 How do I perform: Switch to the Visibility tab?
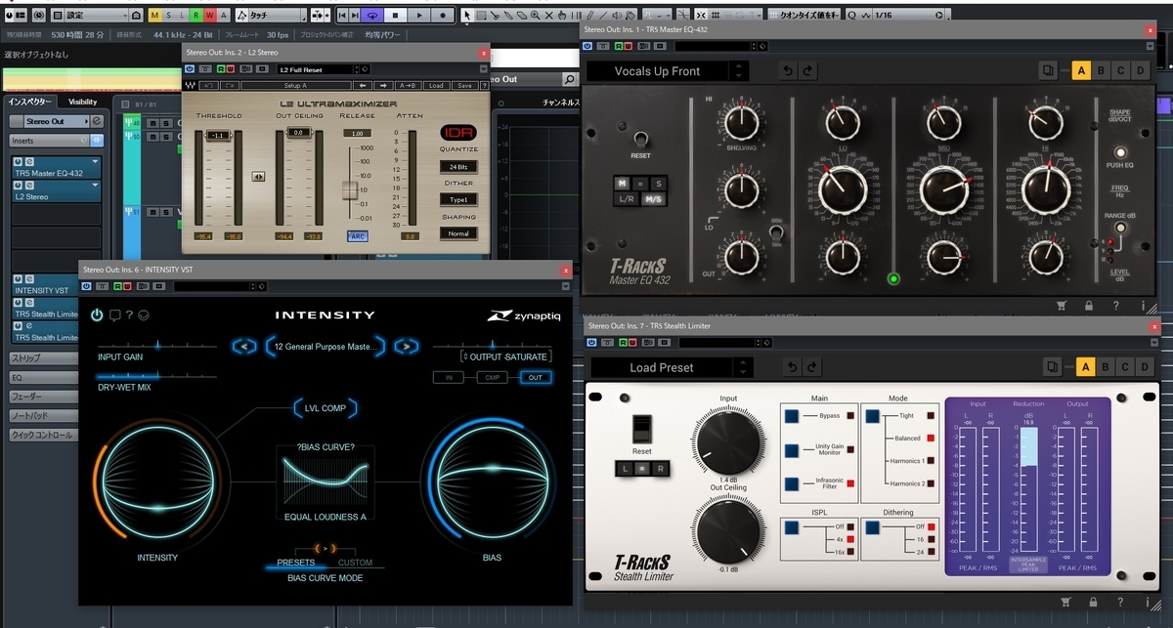tap(83, 102)
